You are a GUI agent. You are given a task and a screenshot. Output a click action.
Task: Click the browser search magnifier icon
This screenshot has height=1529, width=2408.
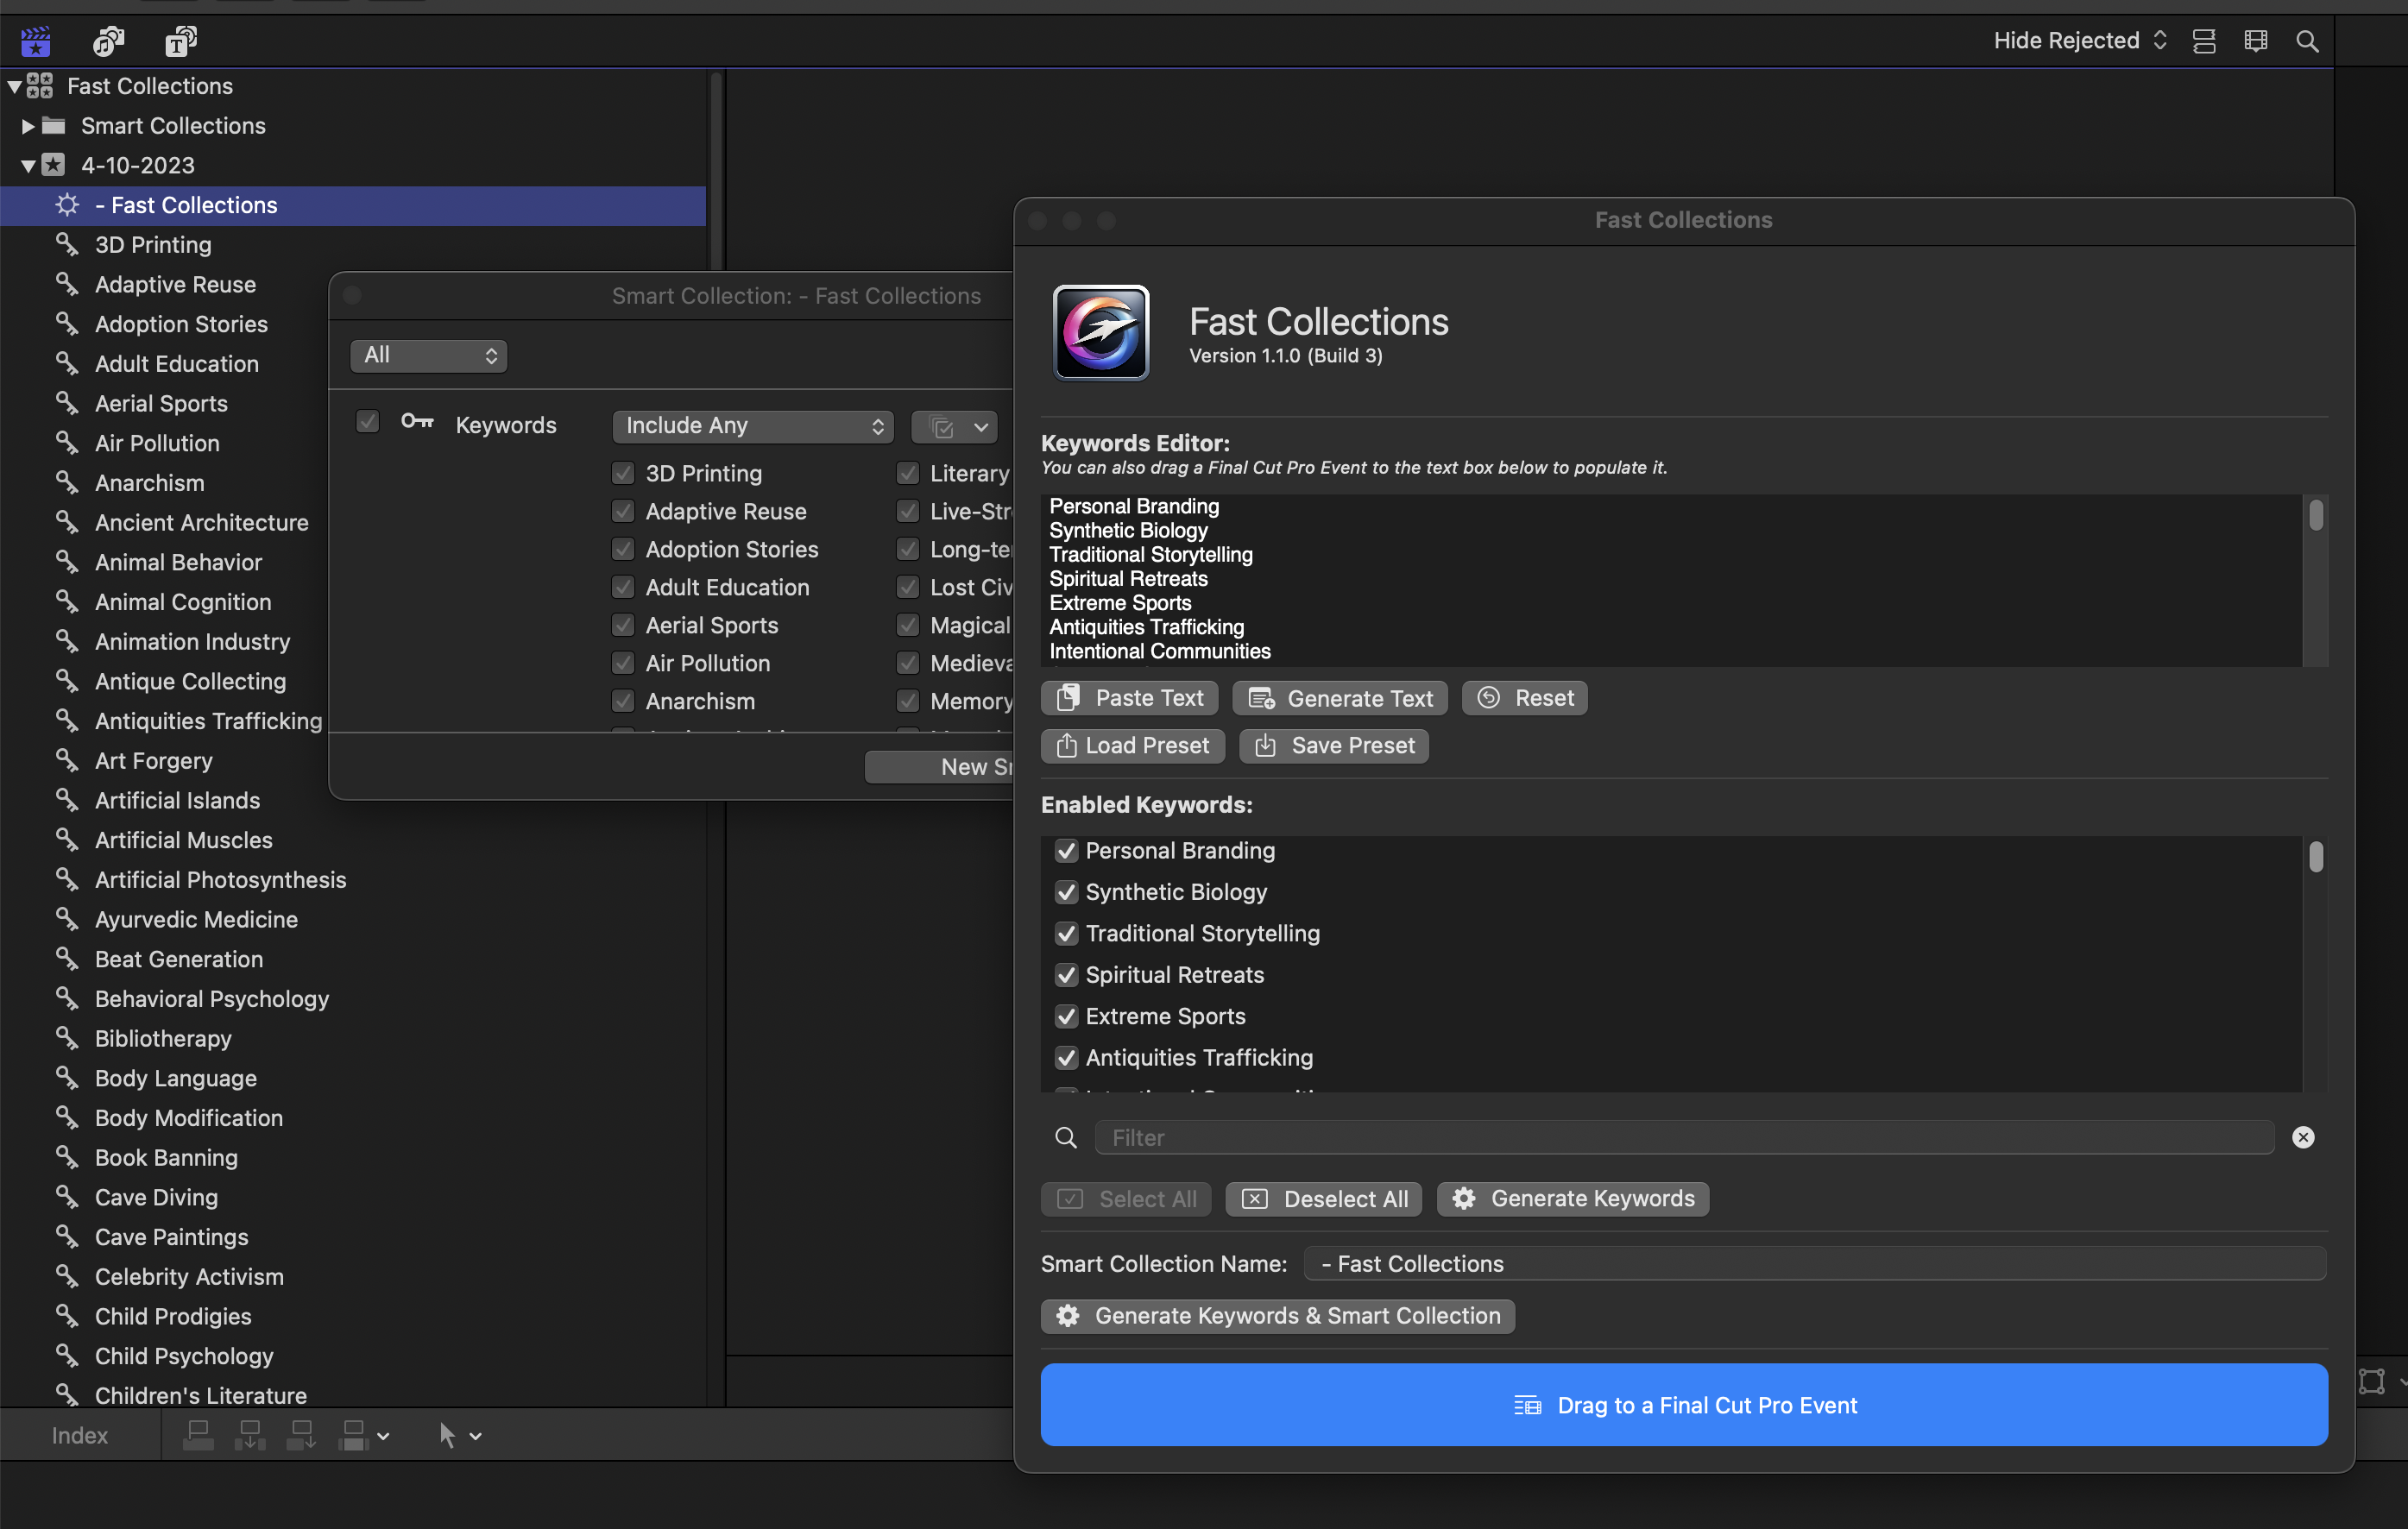[x=2307, y=41]
